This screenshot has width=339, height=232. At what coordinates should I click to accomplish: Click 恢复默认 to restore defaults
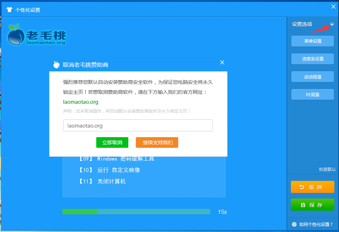tap(327, 169)
